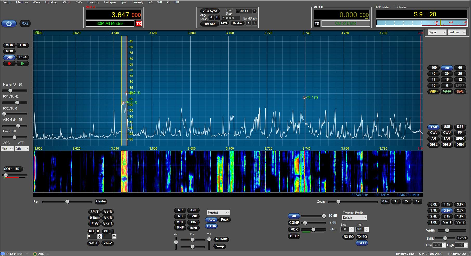The height and width of the screenshot is (256, 471).
Task: Open the ATT 0dB dropdown
Action: (x=22, y=149)
